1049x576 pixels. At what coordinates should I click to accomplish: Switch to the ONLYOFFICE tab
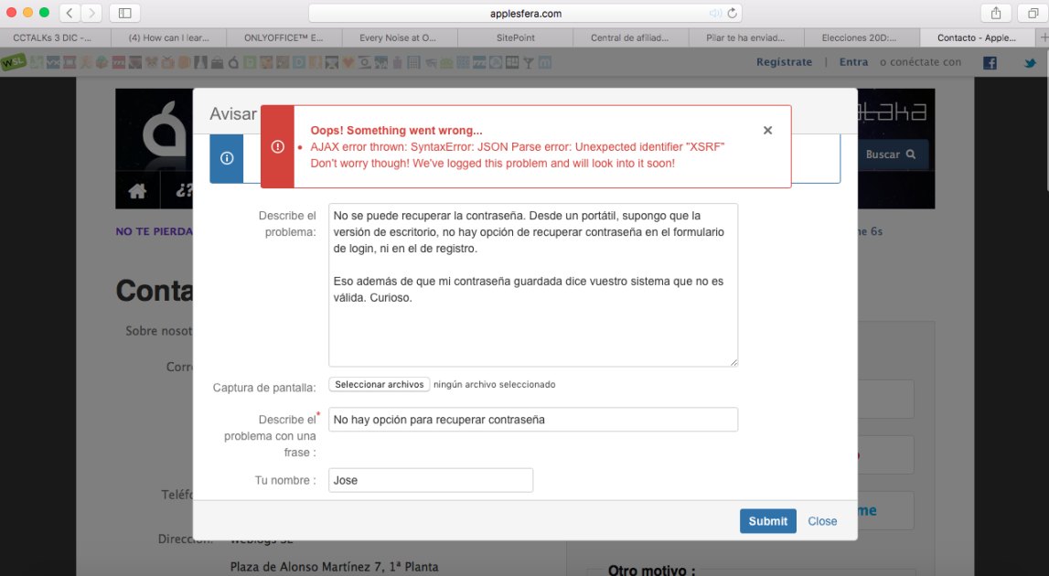click(x=285, y=37)
